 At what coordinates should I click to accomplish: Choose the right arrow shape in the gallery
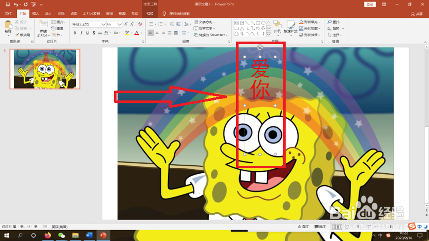(258, 28)
